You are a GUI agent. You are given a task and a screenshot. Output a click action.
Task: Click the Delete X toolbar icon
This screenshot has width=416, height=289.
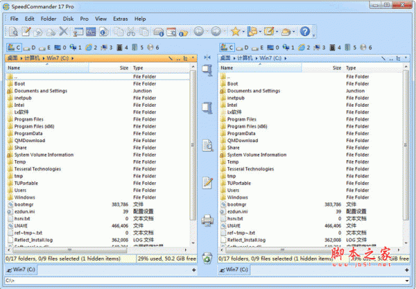(x=63, y=31)
